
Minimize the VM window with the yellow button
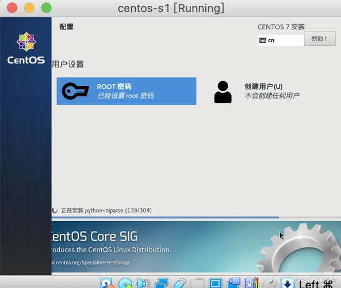29,8
